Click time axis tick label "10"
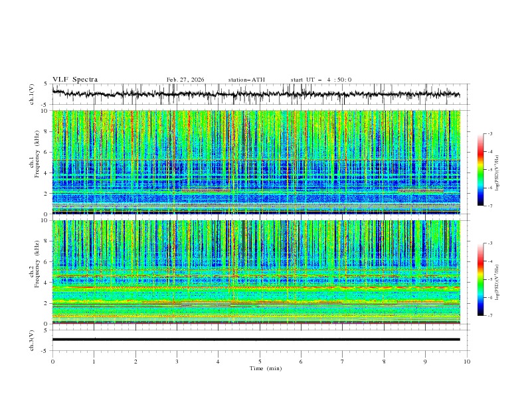Screen dimensions: 526x406 [467, 362]
